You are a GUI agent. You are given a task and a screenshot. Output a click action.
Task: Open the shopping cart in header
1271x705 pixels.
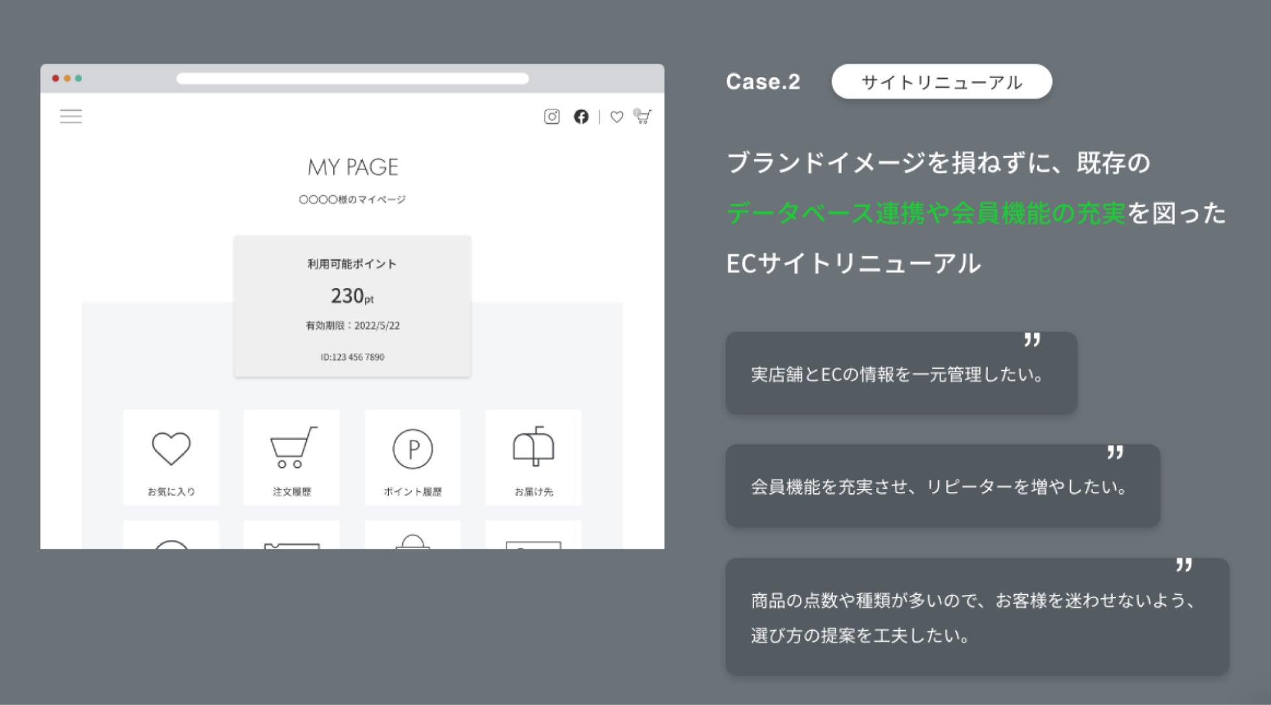tap(643, 116)
